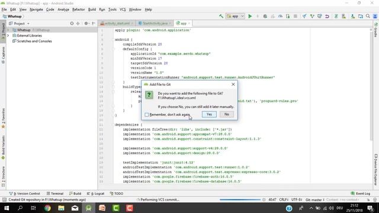Click the trash icon in status bar
Screen dimensions: 379x213
tap(375, 200)
